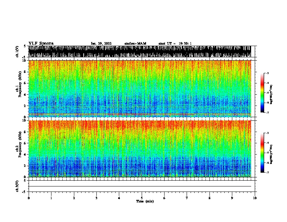This screenshot has height=222, width=287.
Task: Click the '-3' label on ch.2 color scale
Action: pos(267,133)
